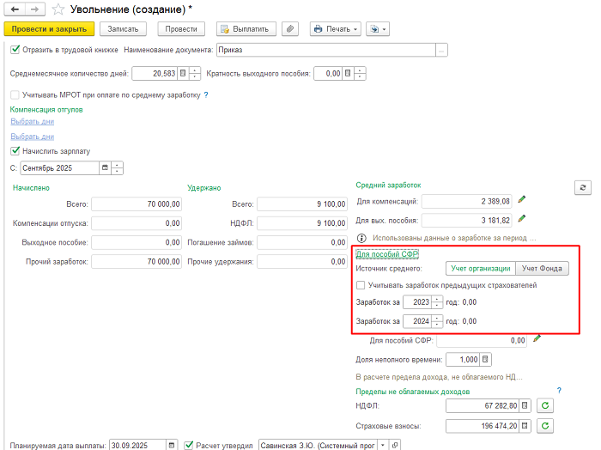Uncheck Отразить в трудовой книжке

coord(15,50)
